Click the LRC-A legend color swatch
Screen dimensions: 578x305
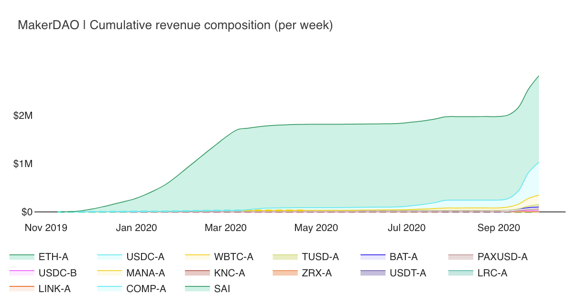(x=461, y=273)
